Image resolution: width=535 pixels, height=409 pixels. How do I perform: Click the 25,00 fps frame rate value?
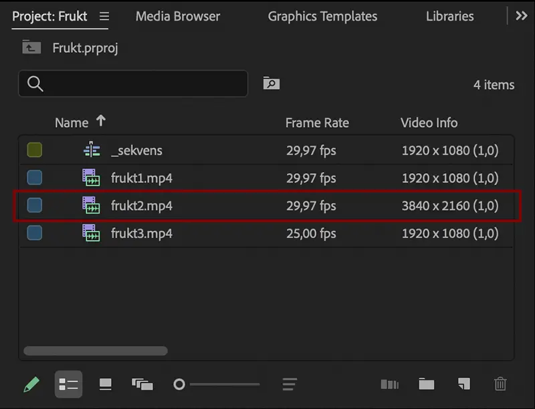pyautogui.click(x=311, y=233)
